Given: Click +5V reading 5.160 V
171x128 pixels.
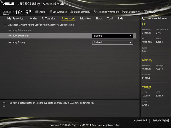Looking at the screenshot, I should (160, 95).
